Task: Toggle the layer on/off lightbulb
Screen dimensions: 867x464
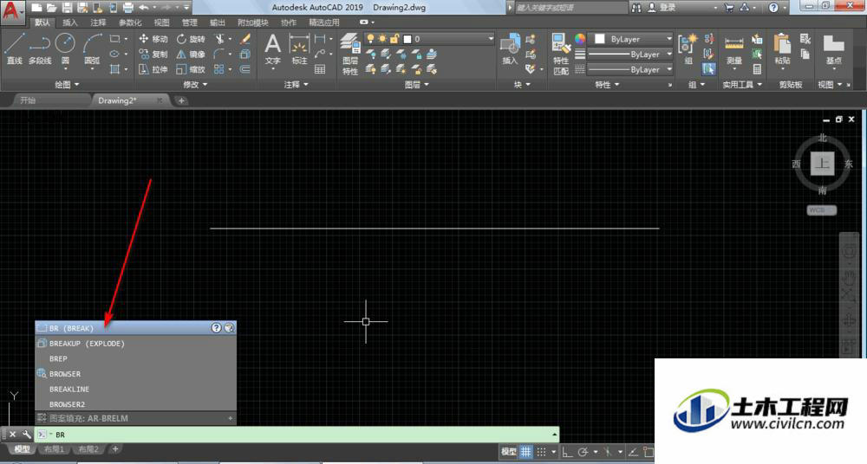Action: click(x=370, y=39)
